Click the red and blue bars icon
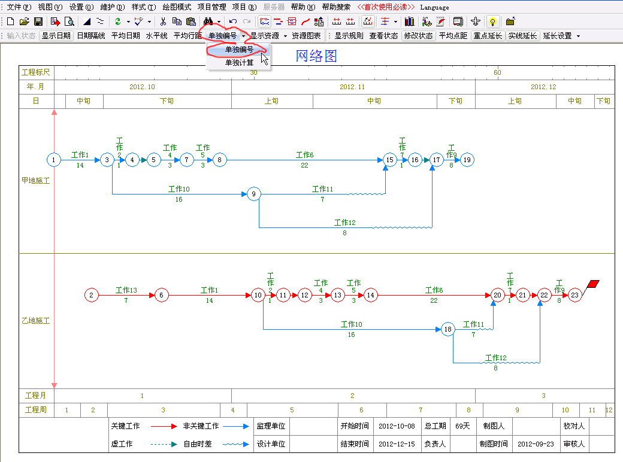Image resolution: width=623 pixels, height=462 pixels. 278,22
